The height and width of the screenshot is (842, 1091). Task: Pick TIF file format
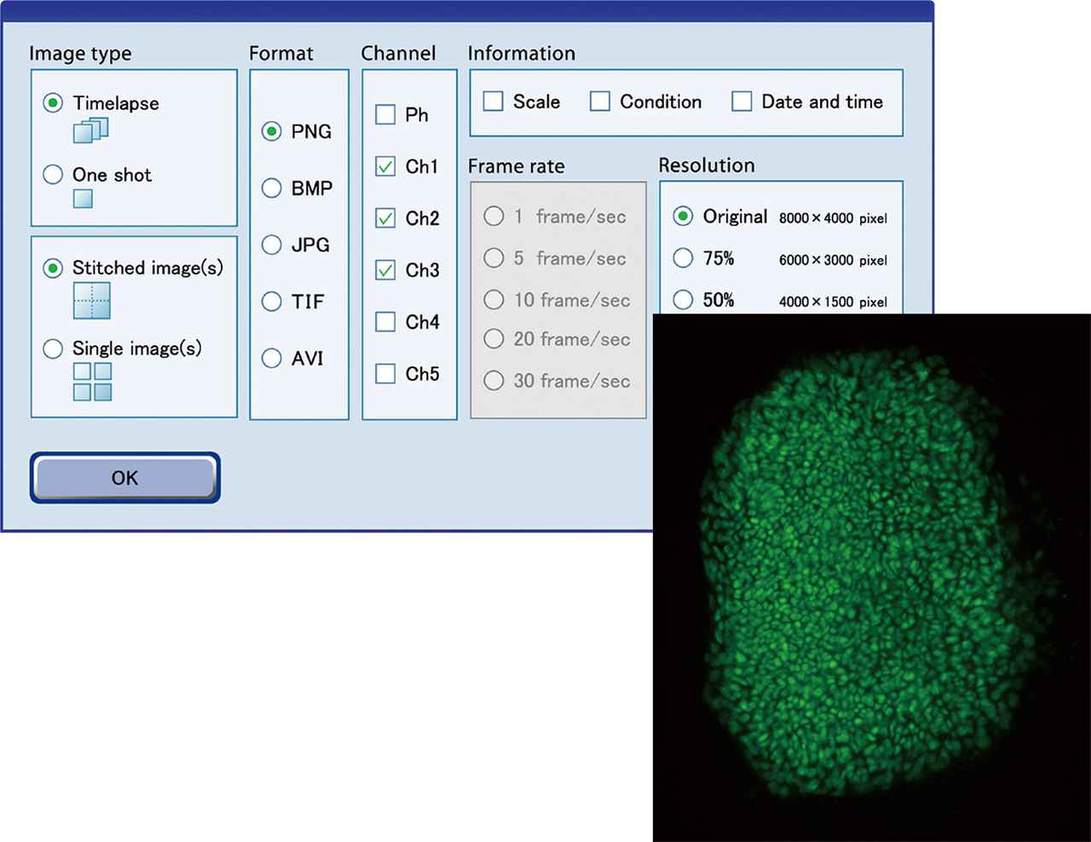click(x=272, y=302)
